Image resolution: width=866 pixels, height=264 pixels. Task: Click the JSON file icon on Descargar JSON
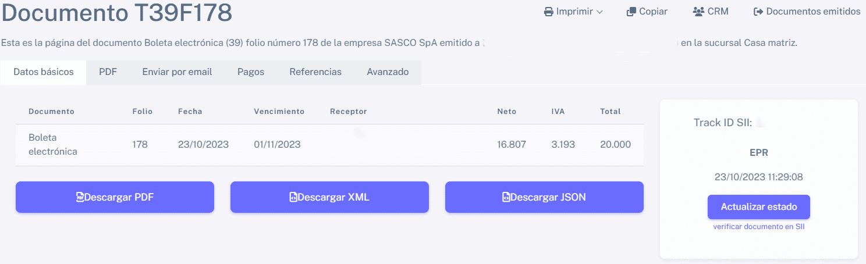point(506,197)
